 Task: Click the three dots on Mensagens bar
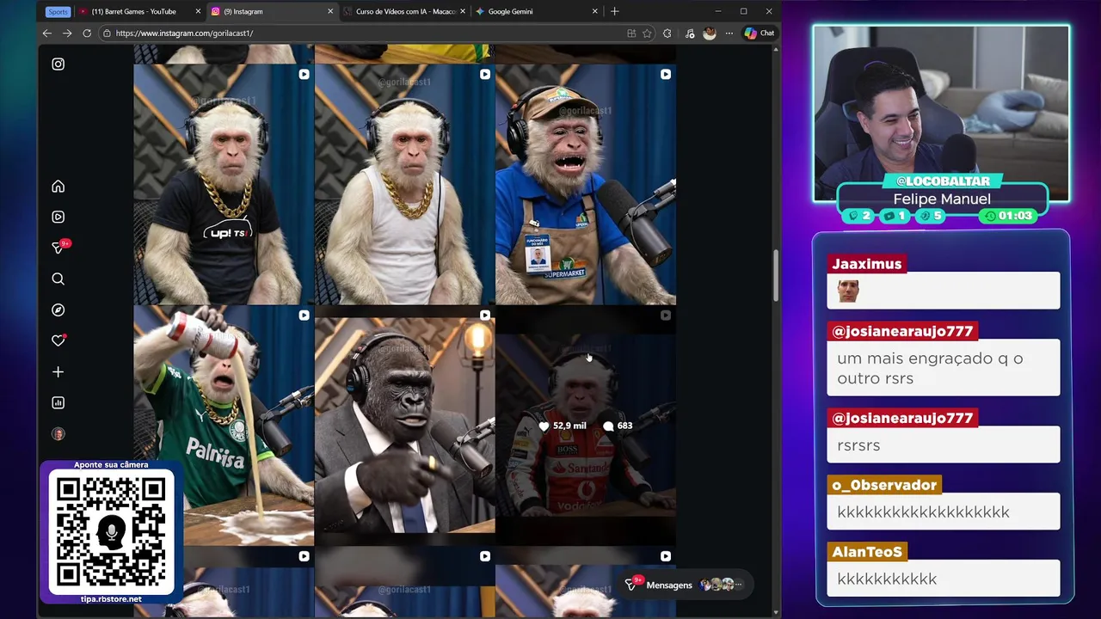click(738, 585)
